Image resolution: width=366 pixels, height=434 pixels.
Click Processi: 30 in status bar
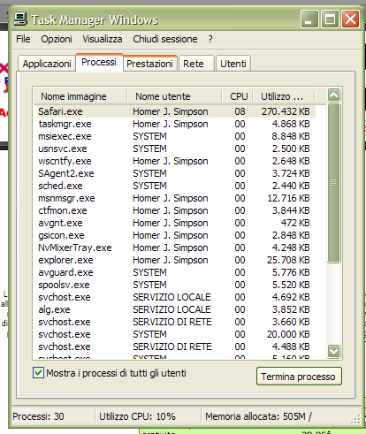point(38,416)
